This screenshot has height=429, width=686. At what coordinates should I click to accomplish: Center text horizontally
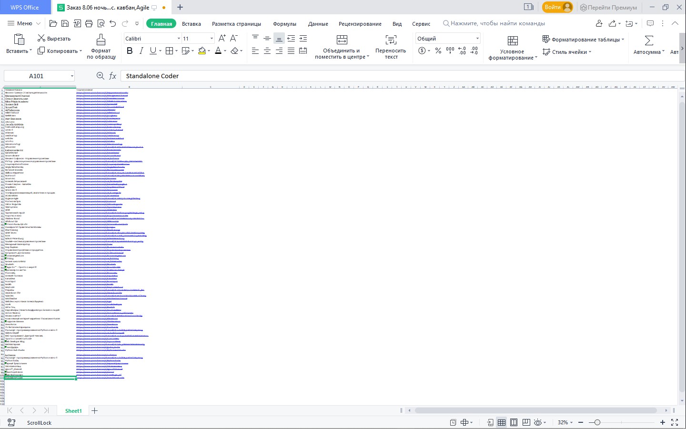[267, 51]
